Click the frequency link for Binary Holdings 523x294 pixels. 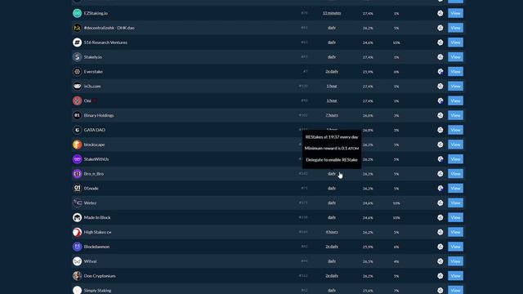(x=332, y=115)
